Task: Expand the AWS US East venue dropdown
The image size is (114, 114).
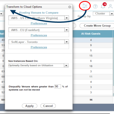Action: 67,18
